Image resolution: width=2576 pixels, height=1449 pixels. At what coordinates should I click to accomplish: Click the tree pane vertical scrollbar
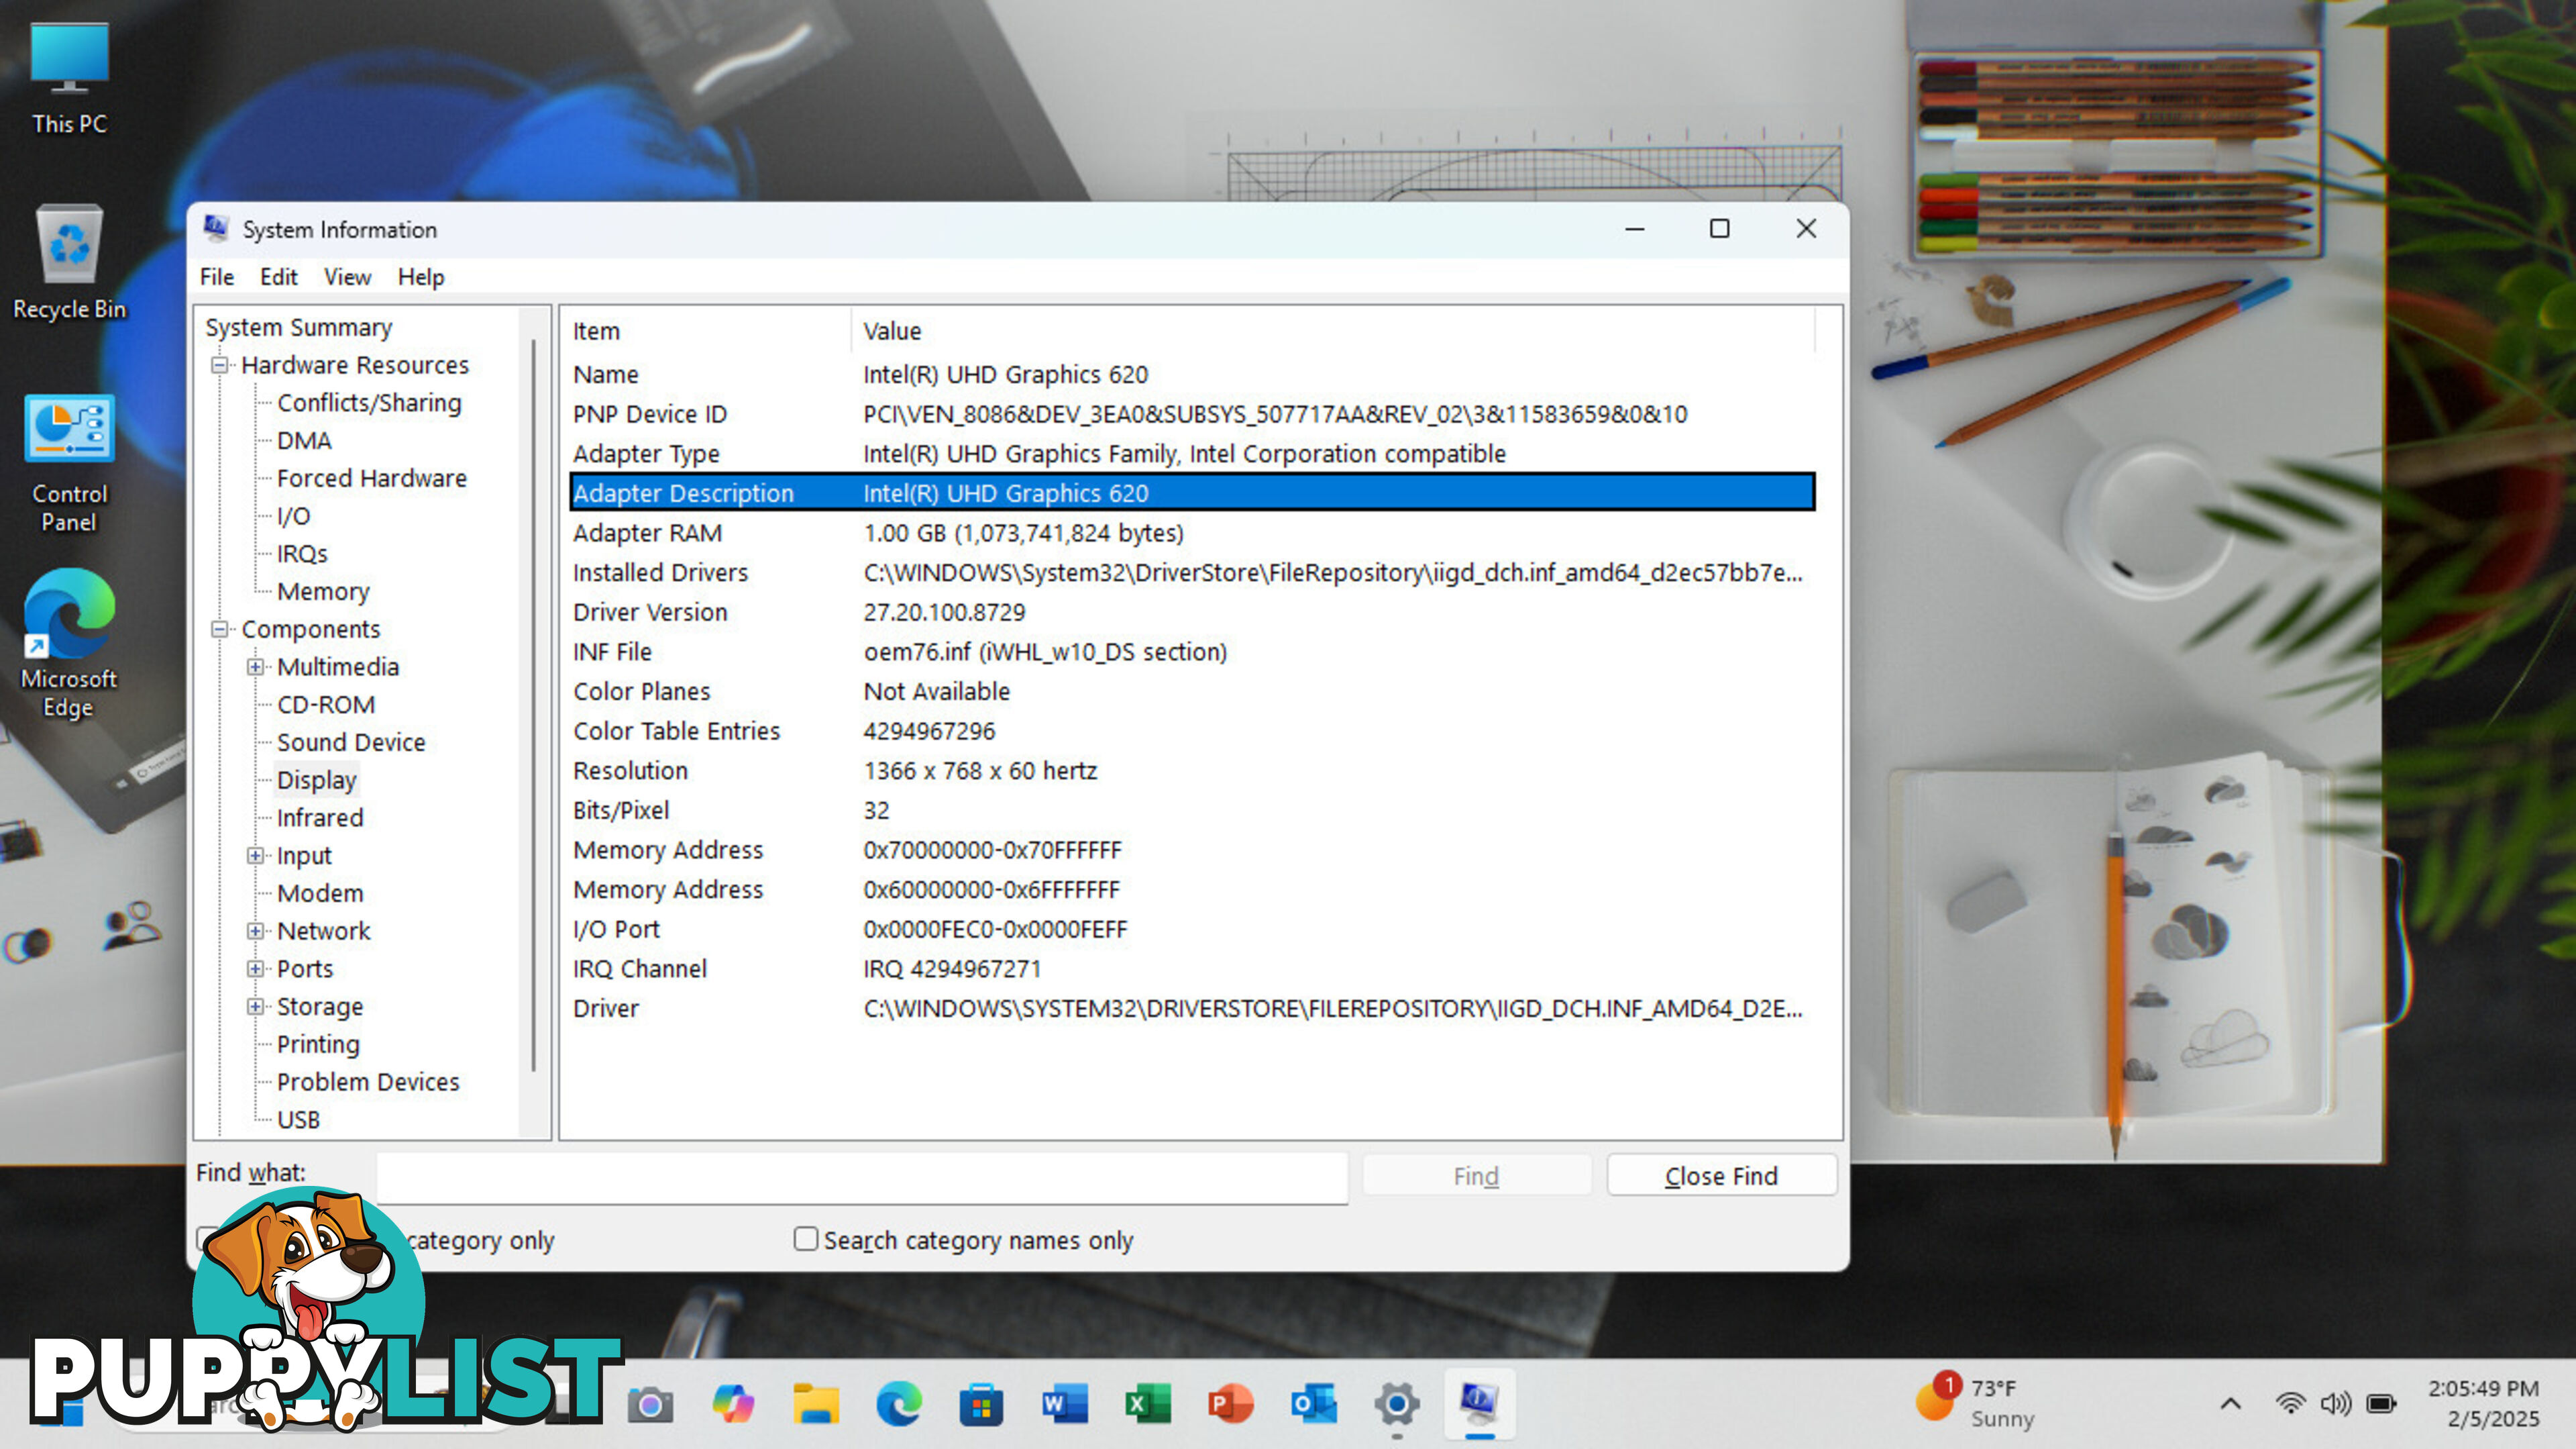click(x=534, y=705)
